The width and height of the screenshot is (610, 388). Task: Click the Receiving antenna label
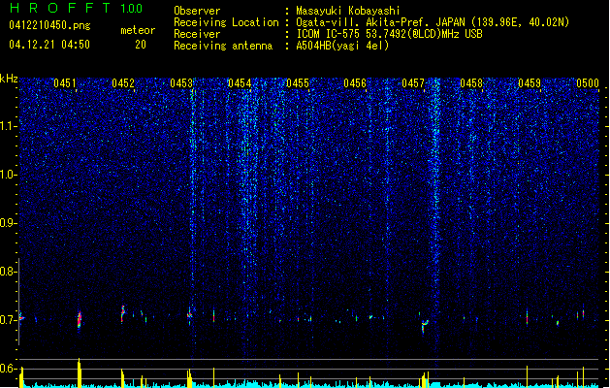tap(223, 46)
